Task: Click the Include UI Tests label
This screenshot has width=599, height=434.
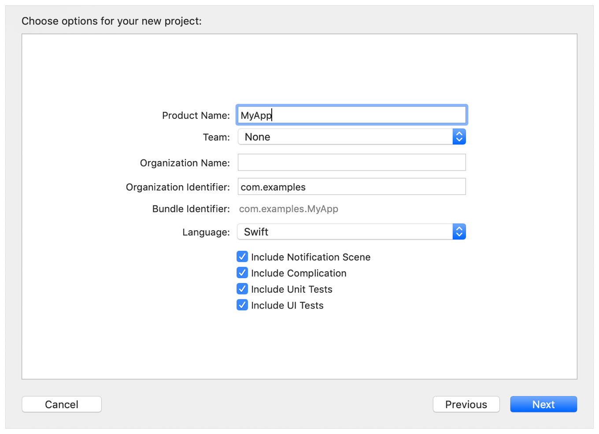Action: click(287, 305)
